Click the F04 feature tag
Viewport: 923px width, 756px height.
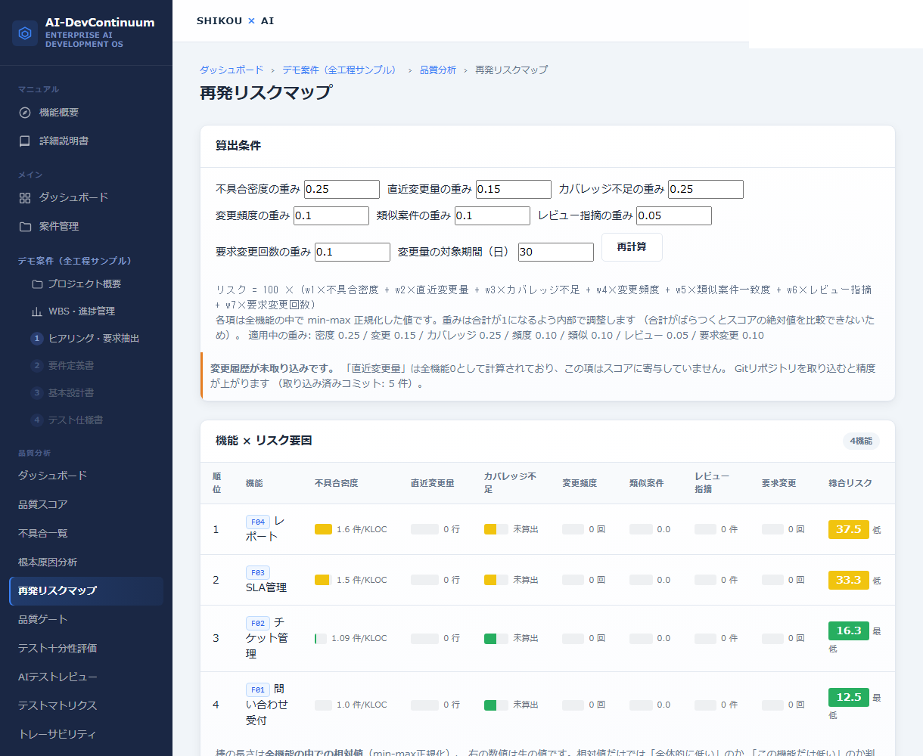258,522
